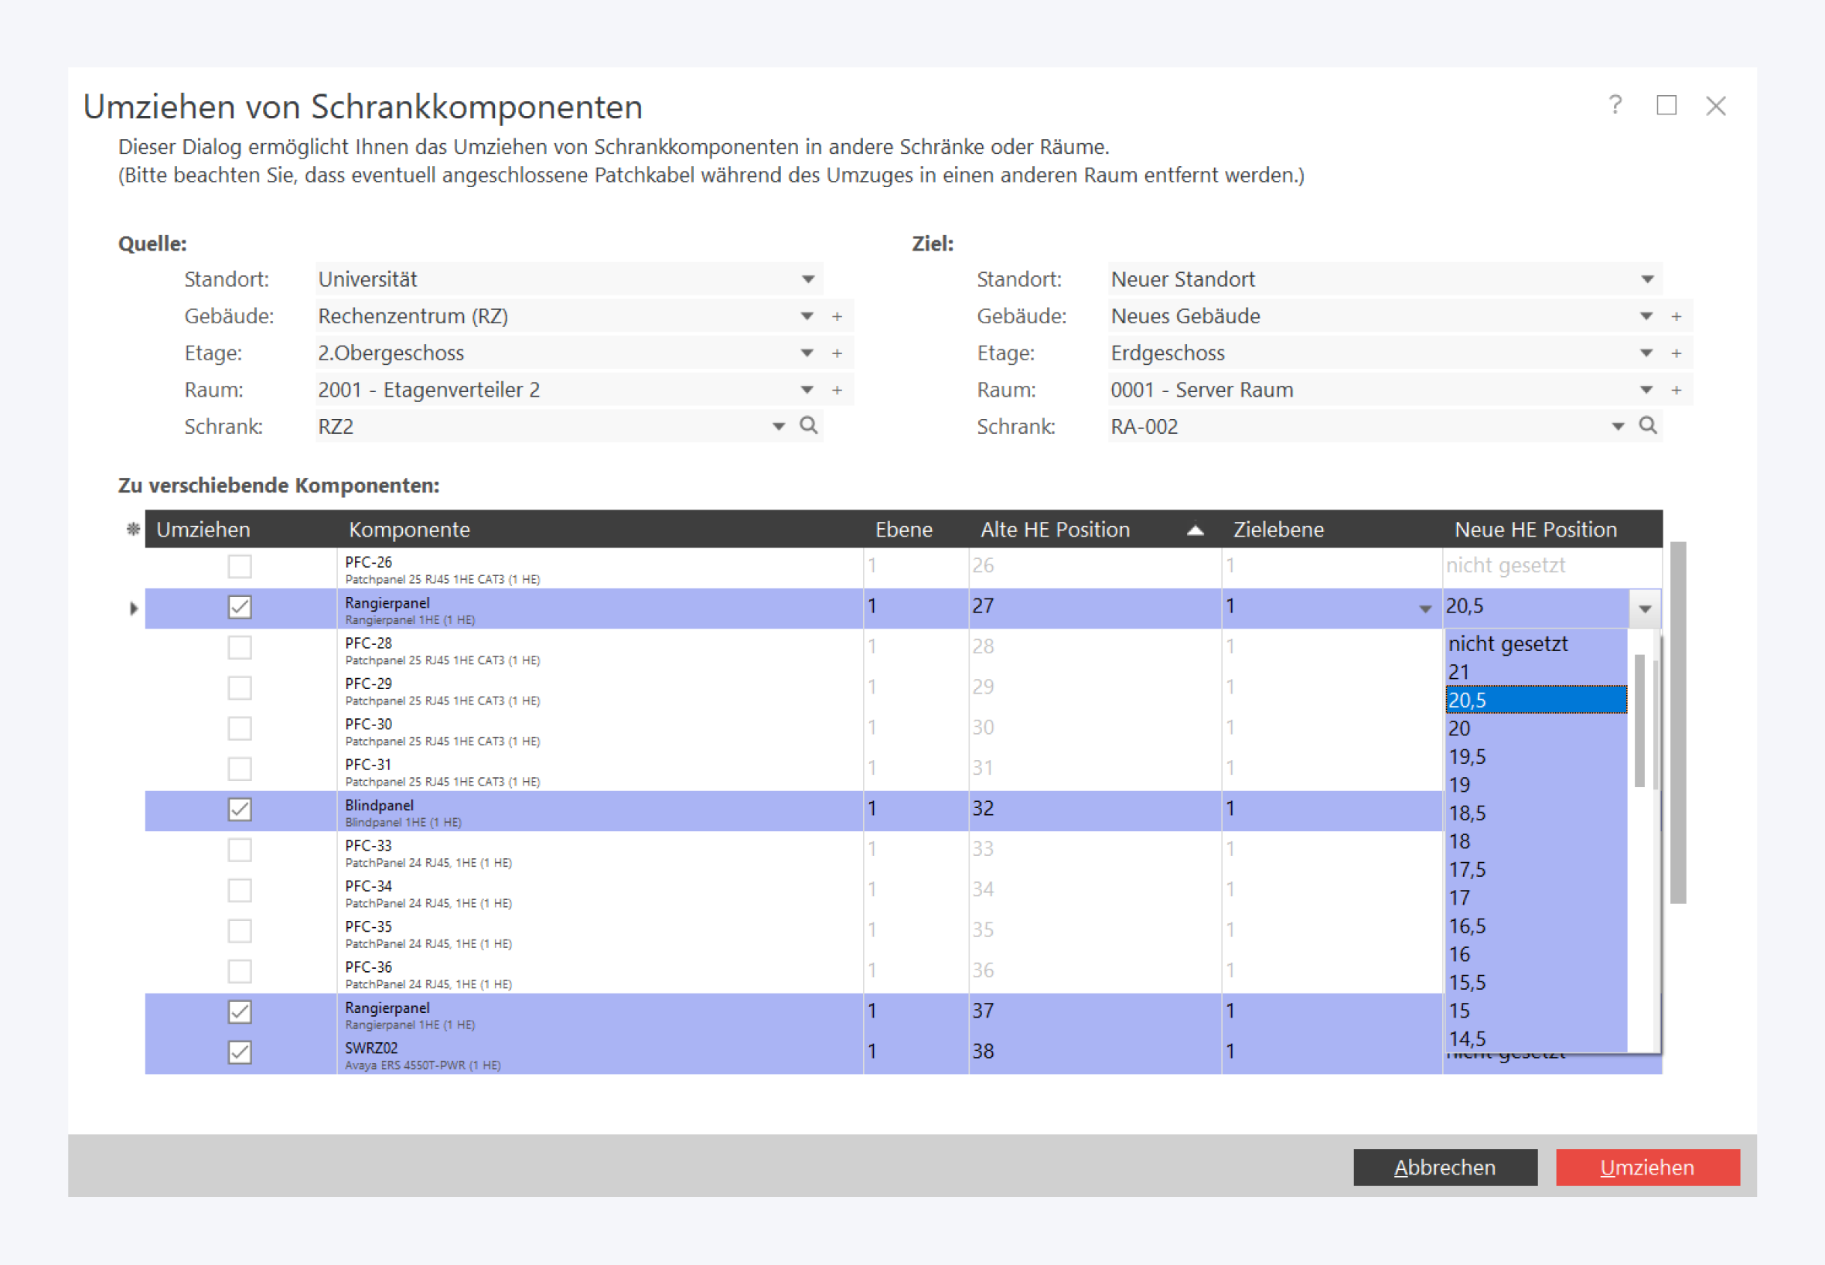
Task: Open the Zielebene dropdown in the Rangierpanel row
Action: point(1425,609)
